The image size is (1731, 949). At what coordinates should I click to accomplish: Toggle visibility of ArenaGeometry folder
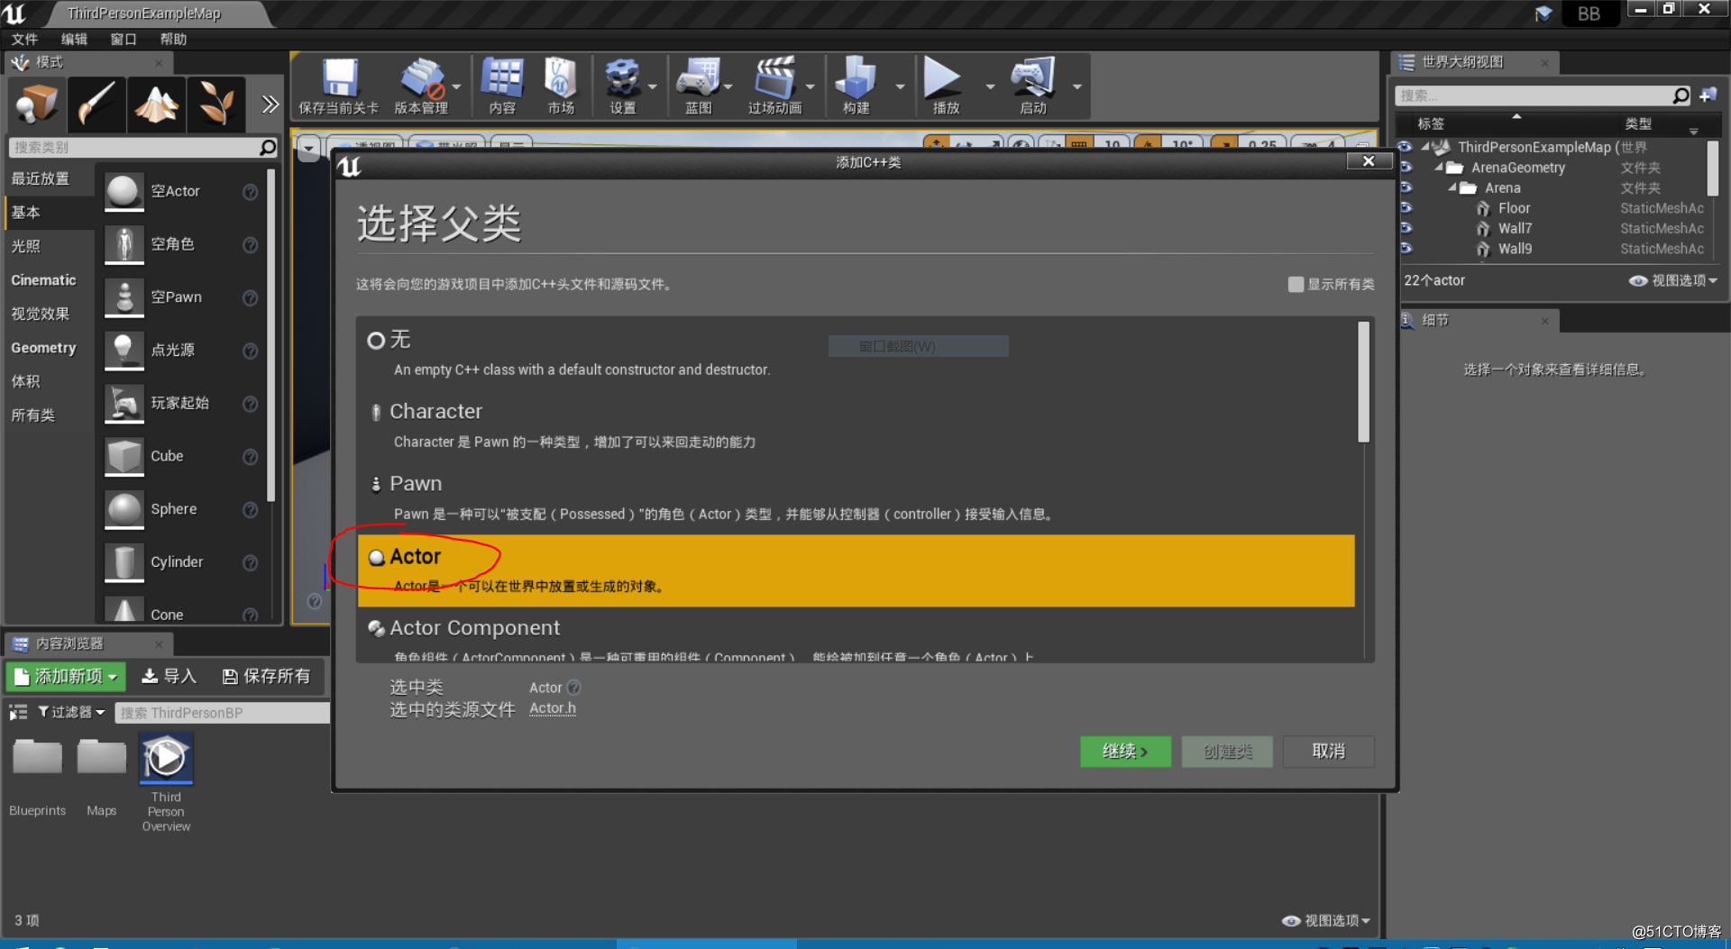[x=1406, y=167]
